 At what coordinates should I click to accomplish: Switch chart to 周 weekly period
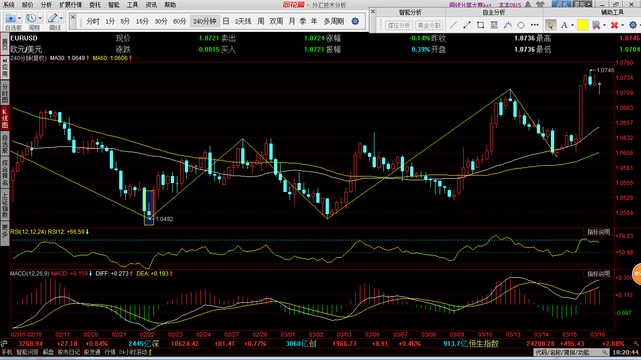pos(260,21)
